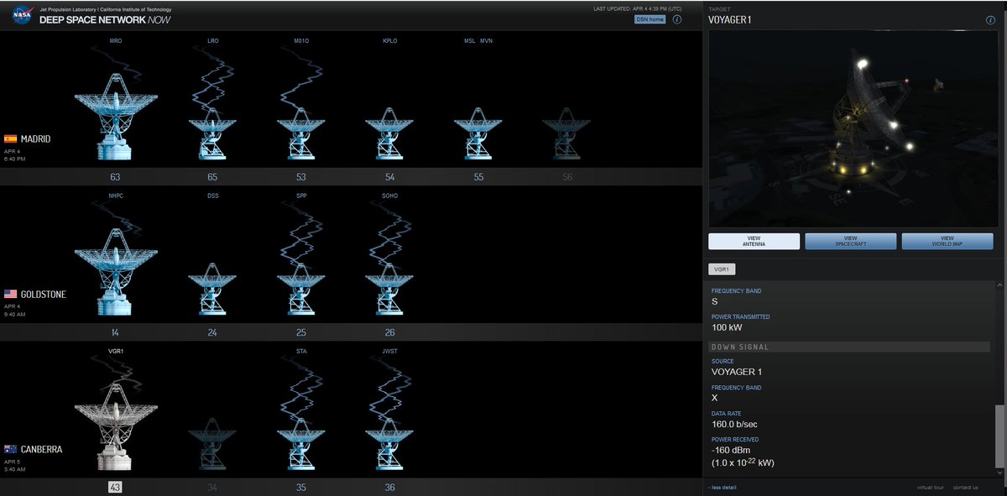Click the CANBERRA station name
Image resolution: width=1007 pixels, height=496 pixels.
click(42, 450)
